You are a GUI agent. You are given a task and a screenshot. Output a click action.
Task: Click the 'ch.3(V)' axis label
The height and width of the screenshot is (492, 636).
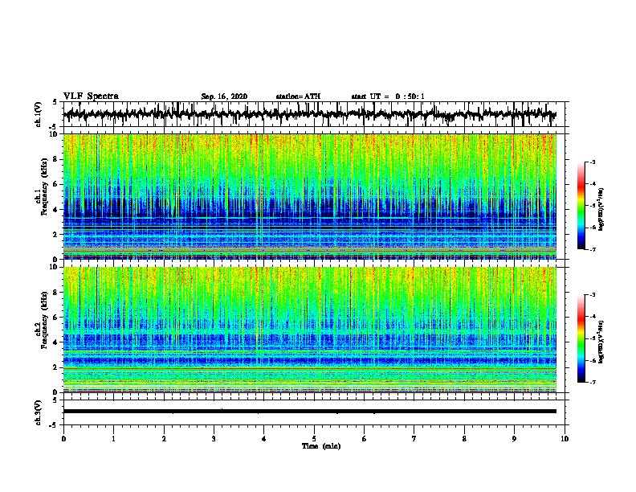pyautogui.click(x=39, y=412)
